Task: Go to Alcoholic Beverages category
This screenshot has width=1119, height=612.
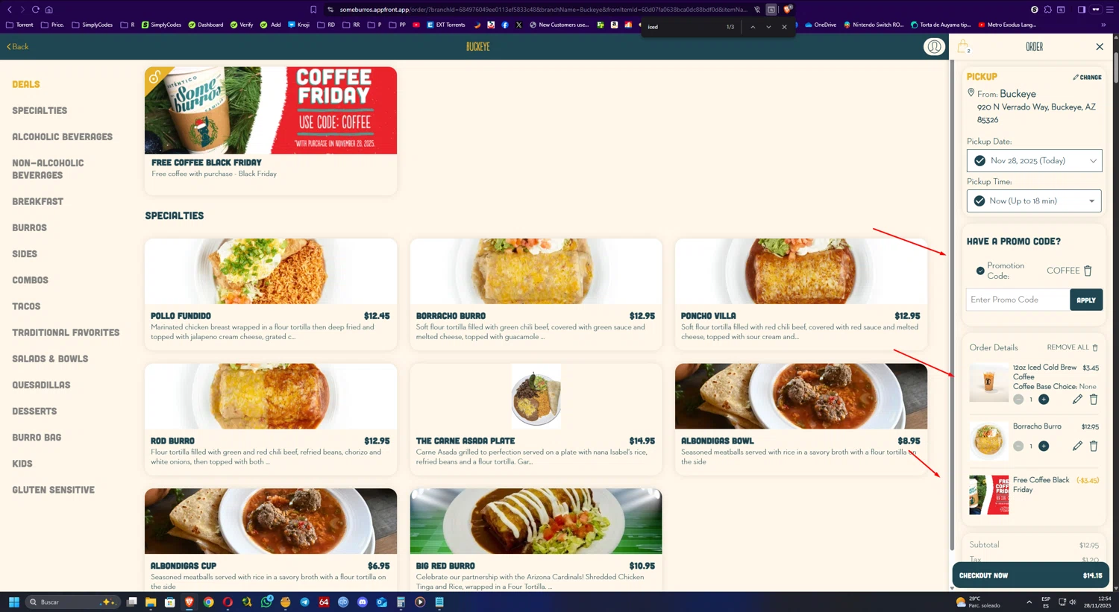Action: click(62, 136)
